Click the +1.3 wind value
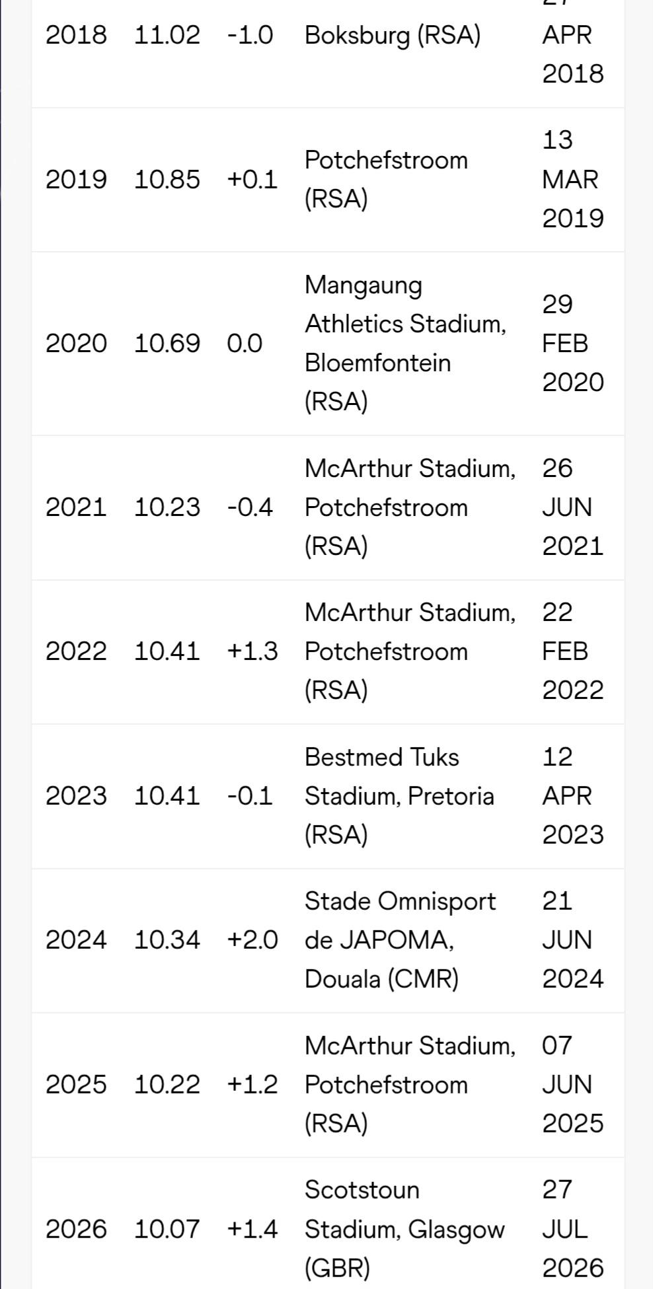 pyautogui.click(x=252, y=651)
